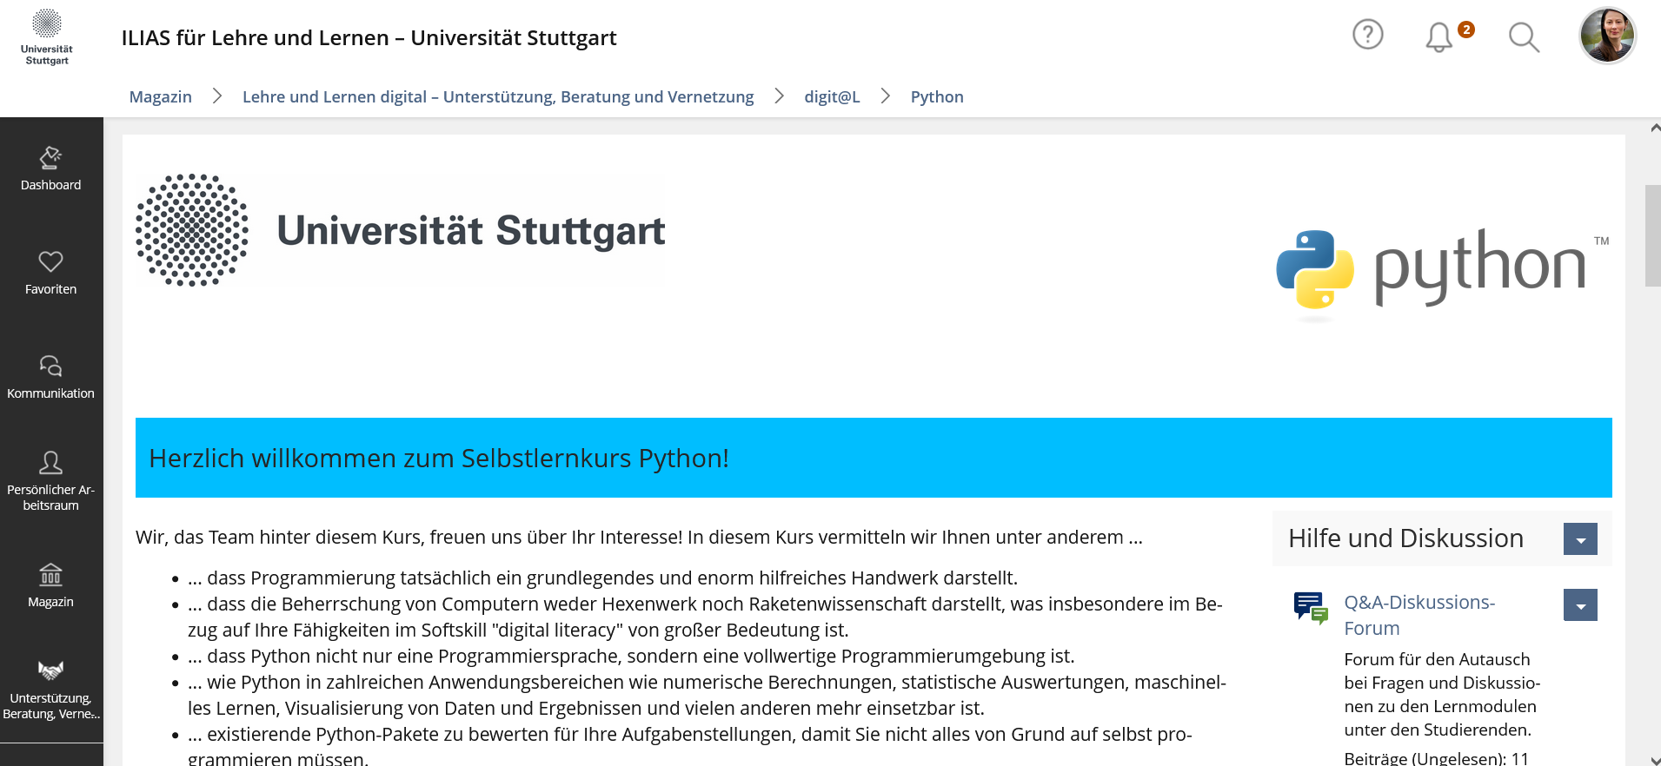Click 'Herzlich willkommen zum Selbstlernkurs Python!' heading
The height and width of the screenshot is (766, 1661).
(x=439, y=458)
